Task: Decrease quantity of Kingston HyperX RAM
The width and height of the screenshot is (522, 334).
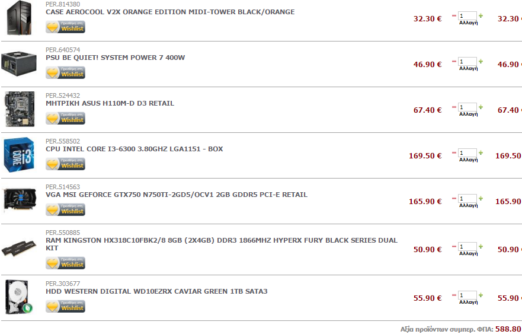Action: point(454,246)
